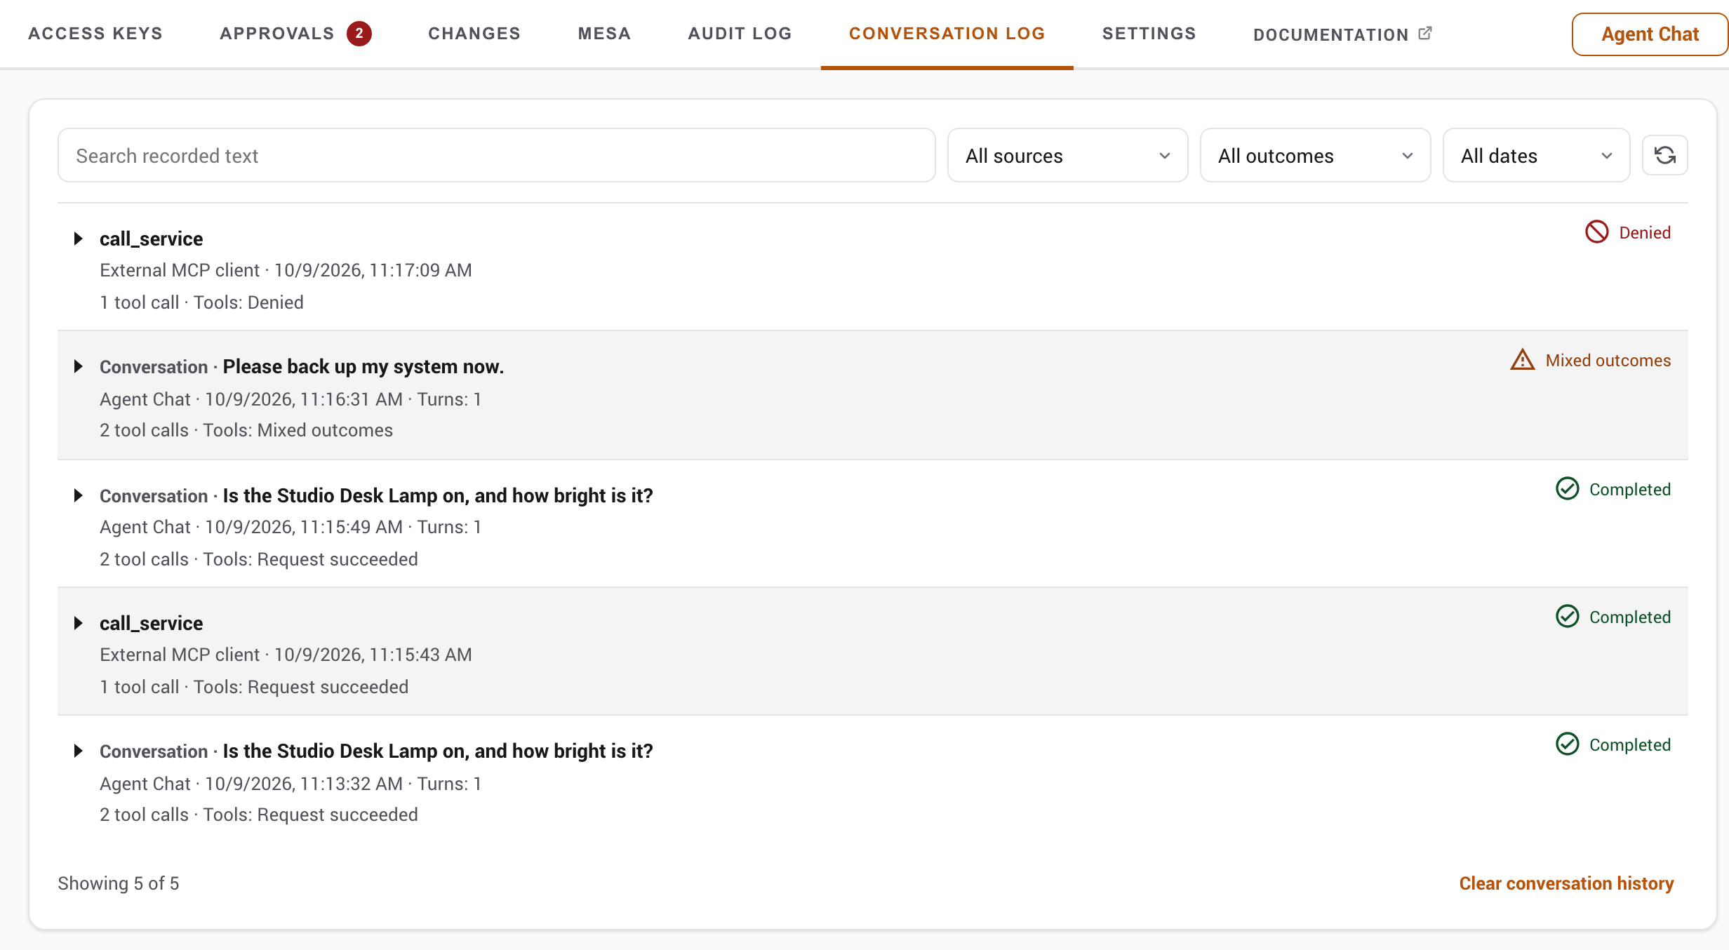Open the All outcomes filter dropdown

point(1315,155)
